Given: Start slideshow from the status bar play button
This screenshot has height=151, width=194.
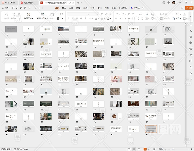Looking at the screenshot, I should point(145,149).
